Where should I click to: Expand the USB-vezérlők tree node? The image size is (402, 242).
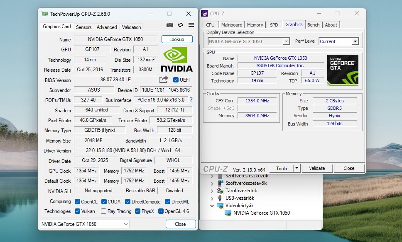tap(212, 198)
